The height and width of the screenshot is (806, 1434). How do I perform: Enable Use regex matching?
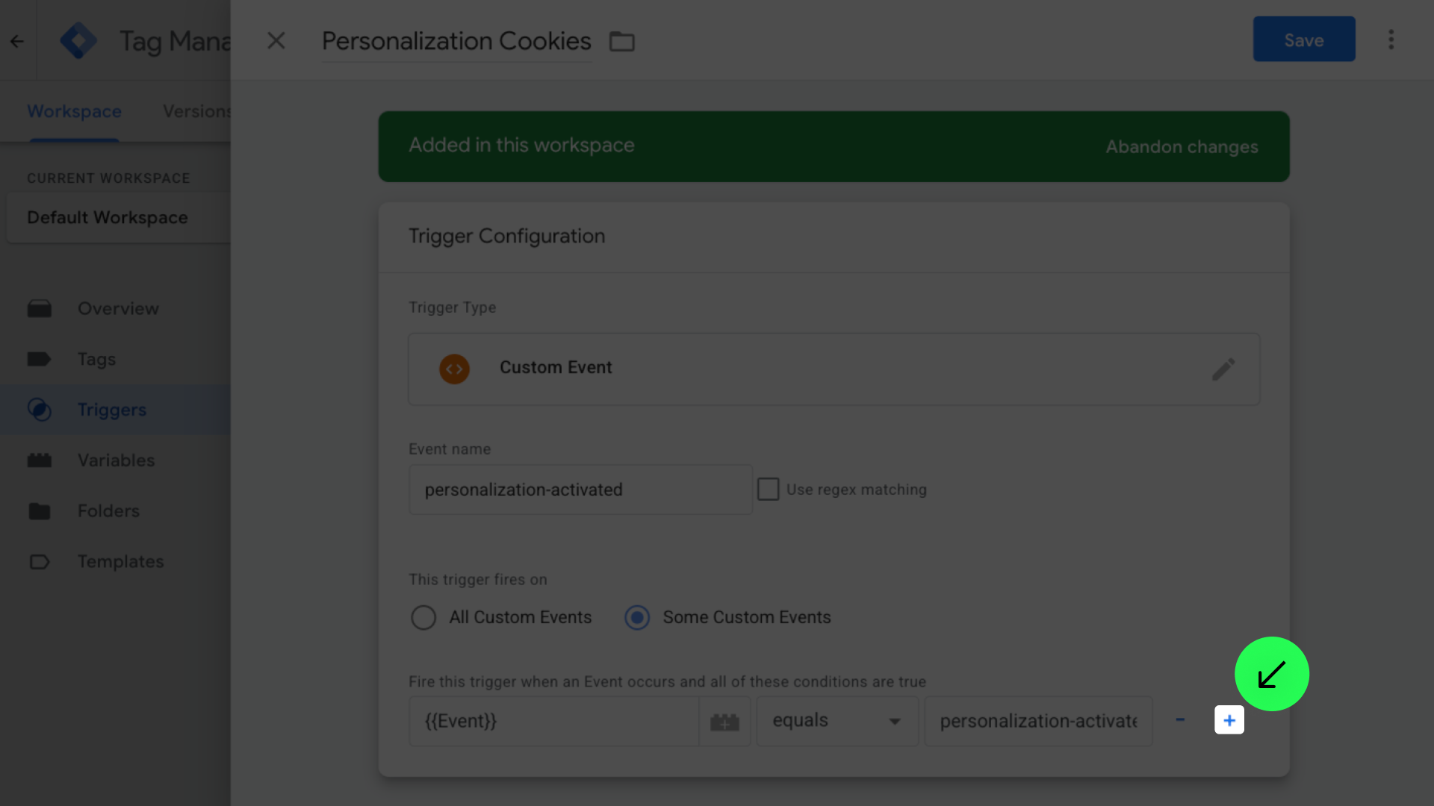point(768,489)
